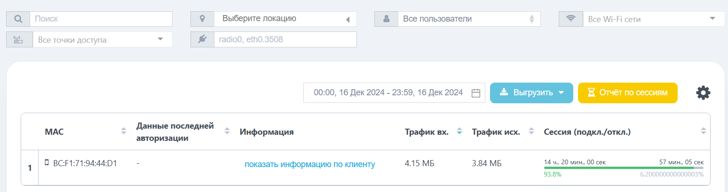Image resolution: width=728 pixels, height=192 pixels.
Task: Open 'показать информацию по клиенту' link
Action: (x=310, y=164)
